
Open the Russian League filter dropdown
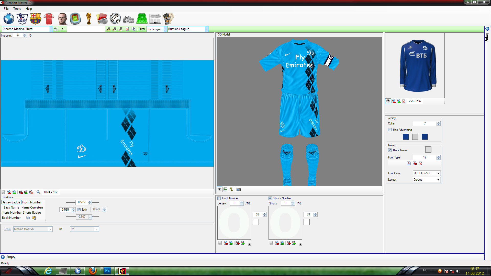pyautogui.click(x=207, y=29)
